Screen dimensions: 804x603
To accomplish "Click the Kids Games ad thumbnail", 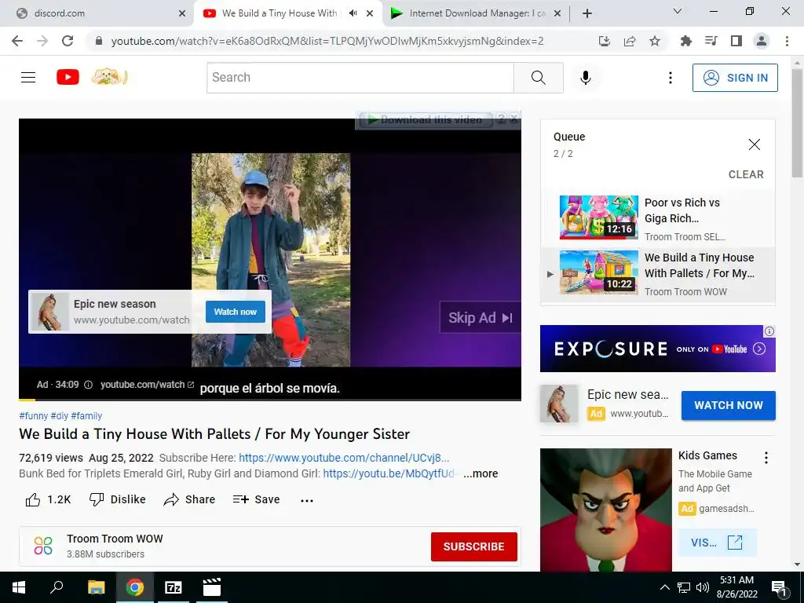I will point(606,510).
